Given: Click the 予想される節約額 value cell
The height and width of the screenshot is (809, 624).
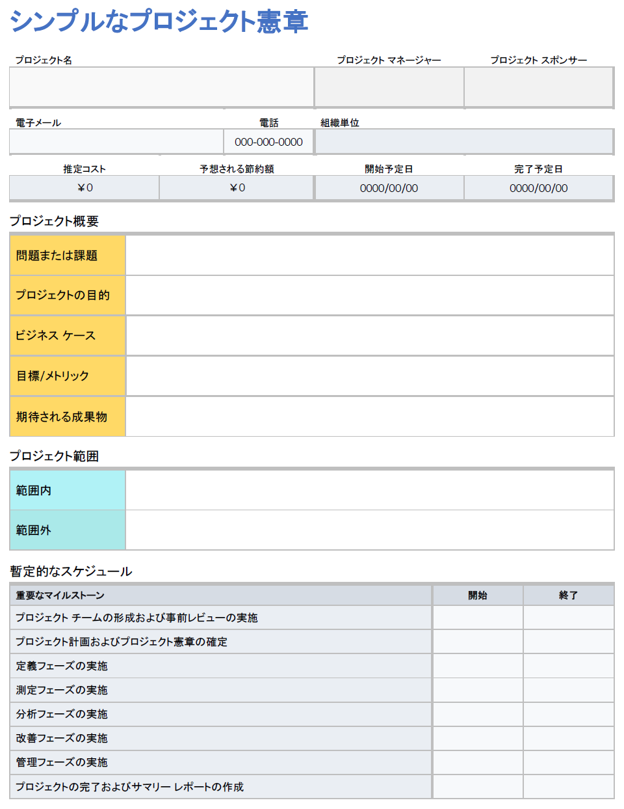Looking at the screenshot, I should tap(236, 187).
